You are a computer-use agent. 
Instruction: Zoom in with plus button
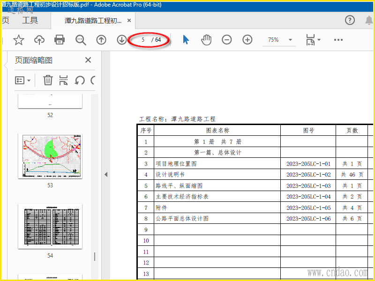247,40
